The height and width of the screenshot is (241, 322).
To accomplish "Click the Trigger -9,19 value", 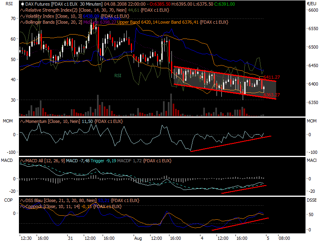I will point(103,161).
